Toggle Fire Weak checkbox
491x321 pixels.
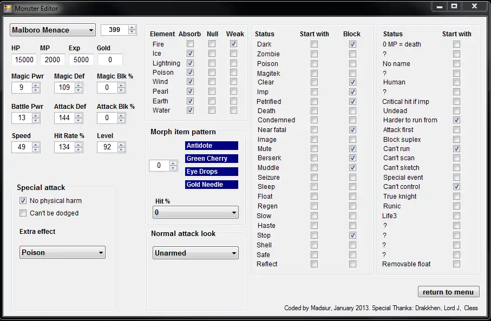coord(234,44)
